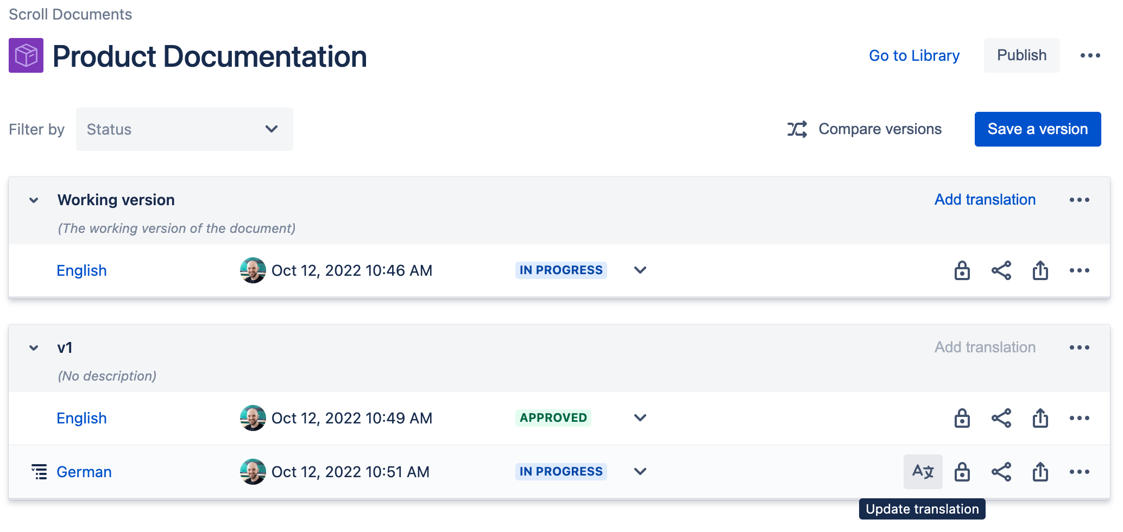Click the lock icon on Working version English row
The height and width of the screenshot is (532, 1123).
click(x=962, y=270)
